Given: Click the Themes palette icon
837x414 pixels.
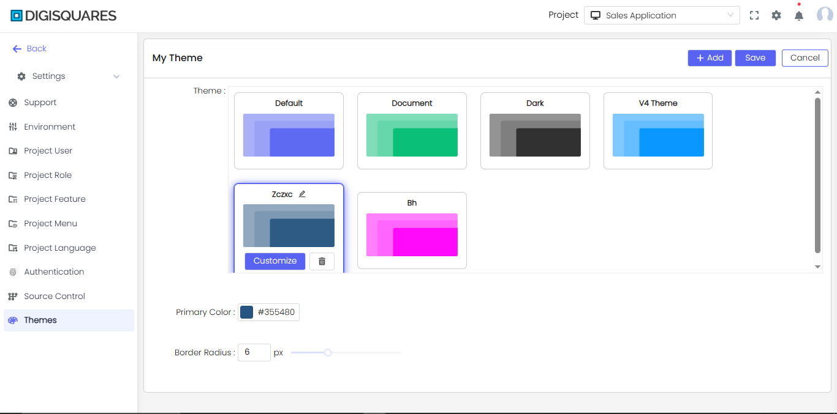Looking at the screenshot, I should [13, 320].
